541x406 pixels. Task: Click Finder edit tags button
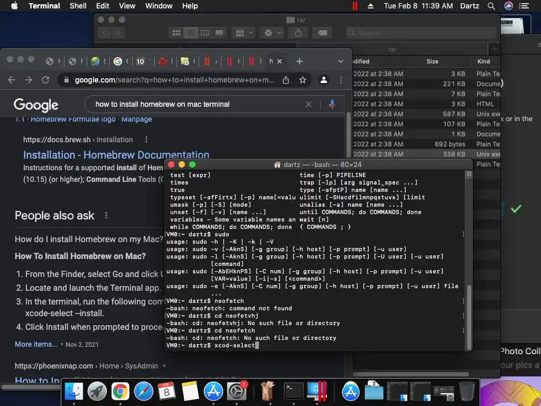pyautogui.click(x=322, y=33)
